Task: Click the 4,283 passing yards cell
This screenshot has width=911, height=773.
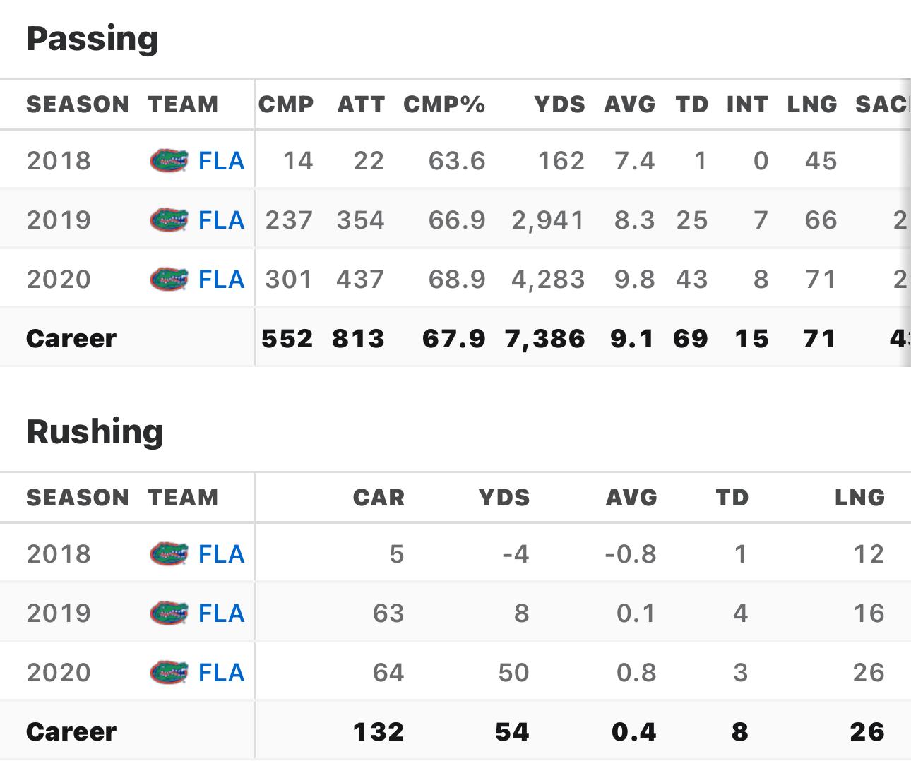Action: (548, 280)
